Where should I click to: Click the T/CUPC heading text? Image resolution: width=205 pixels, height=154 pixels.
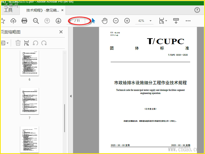tap(166, 41)
